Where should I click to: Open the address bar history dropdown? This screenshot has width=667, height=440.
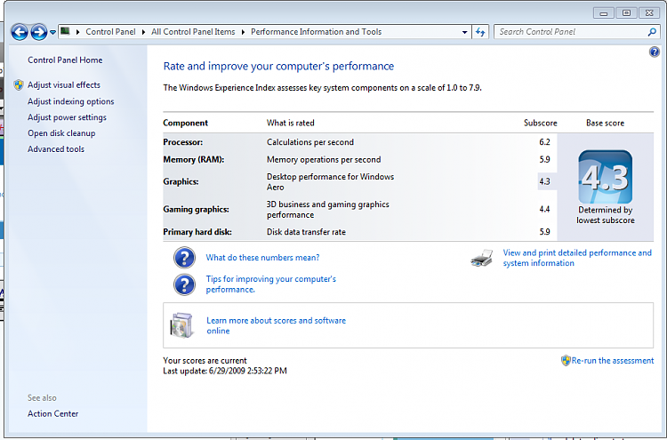click(464, 32)
